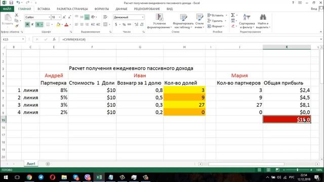Click the Cut scissors icon
324x182 pixels.
[x=17, y=15]
